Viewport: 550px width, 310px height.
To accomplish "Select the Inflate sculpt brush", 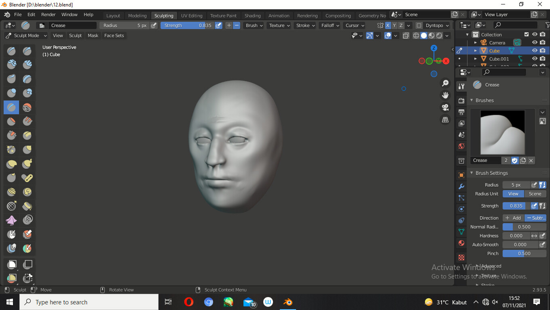I will pyautogui.click(x=11, y=92).
